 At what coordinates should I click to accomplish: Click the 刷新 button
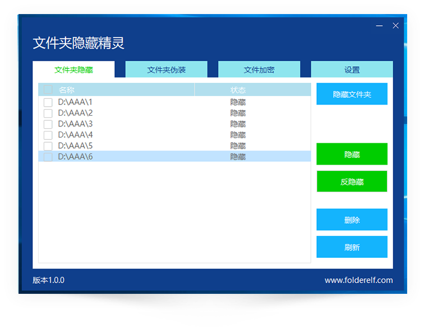click(x=352, y=247)
